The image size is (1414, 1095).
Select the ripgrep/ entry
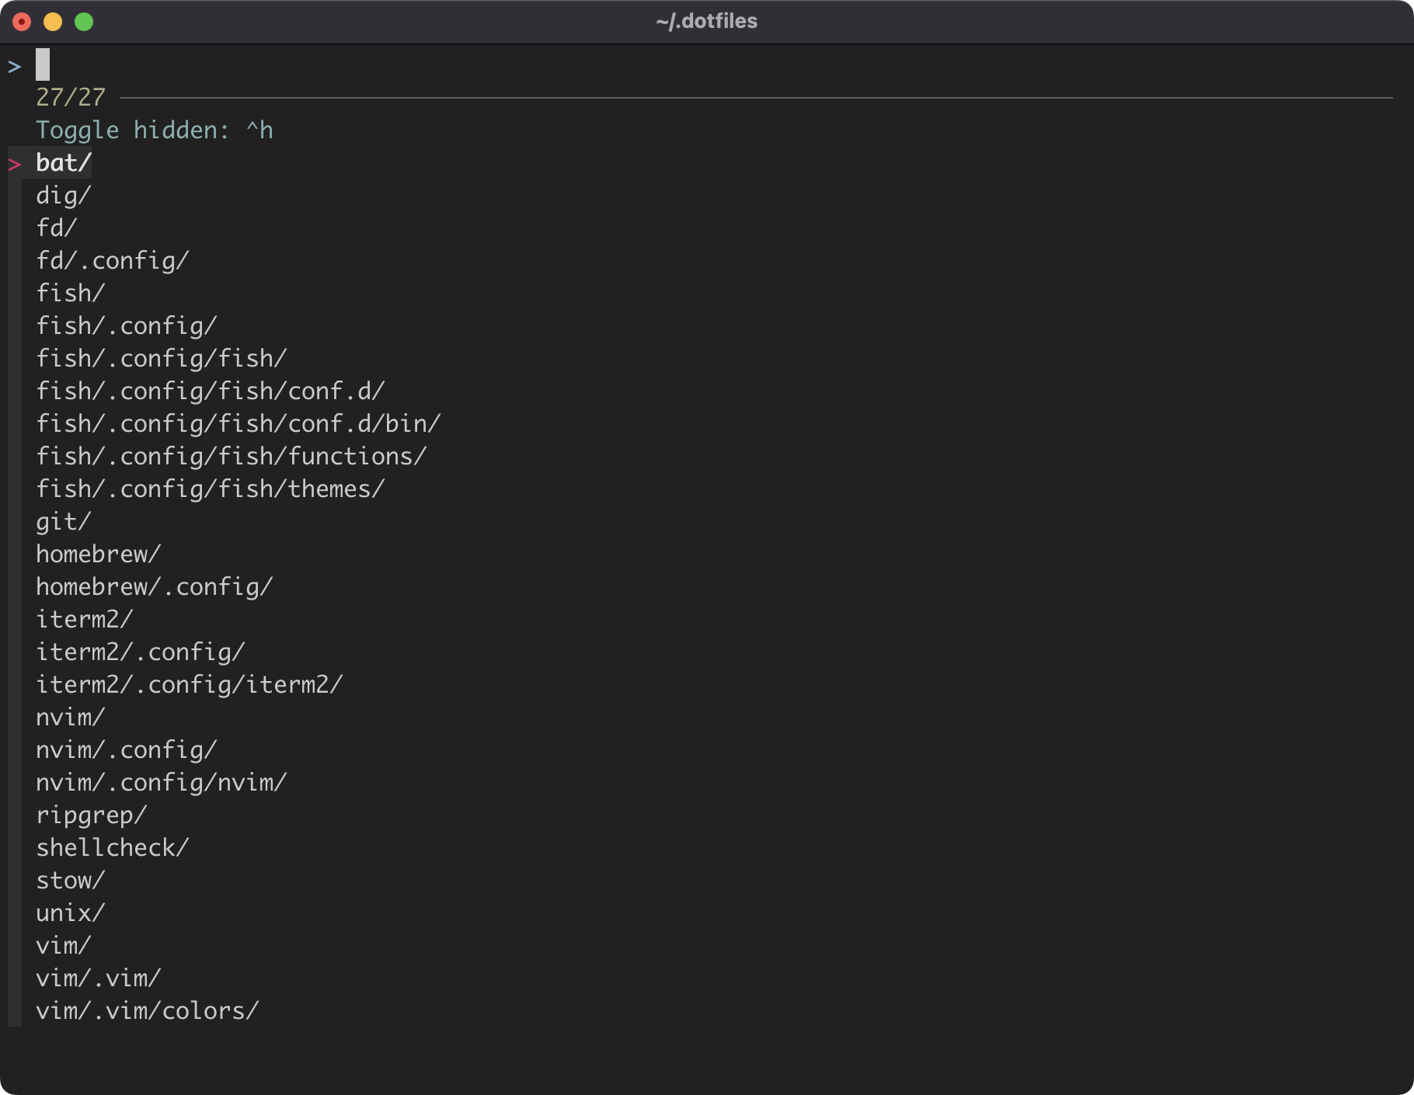[91, 815]
